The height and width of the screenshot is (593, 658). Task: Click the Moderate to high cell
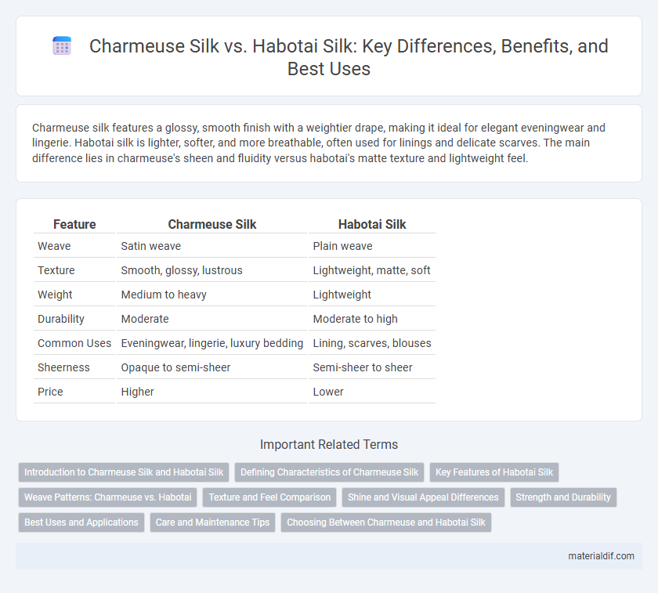(x=372, y=319)
